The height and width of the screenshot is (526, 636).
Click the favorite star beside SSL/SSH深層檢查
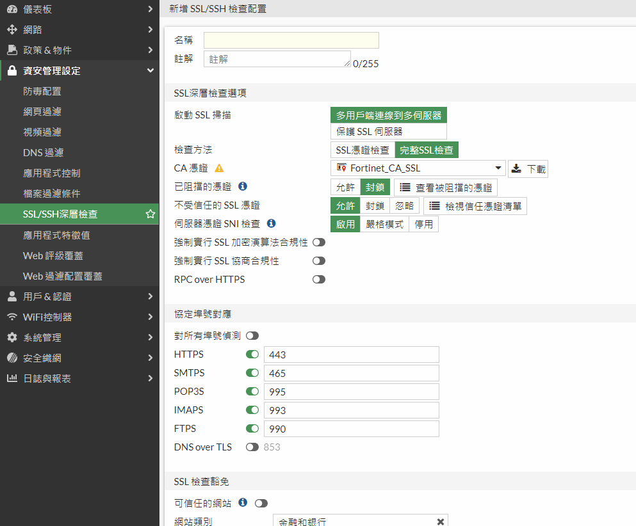click(151, 214)
